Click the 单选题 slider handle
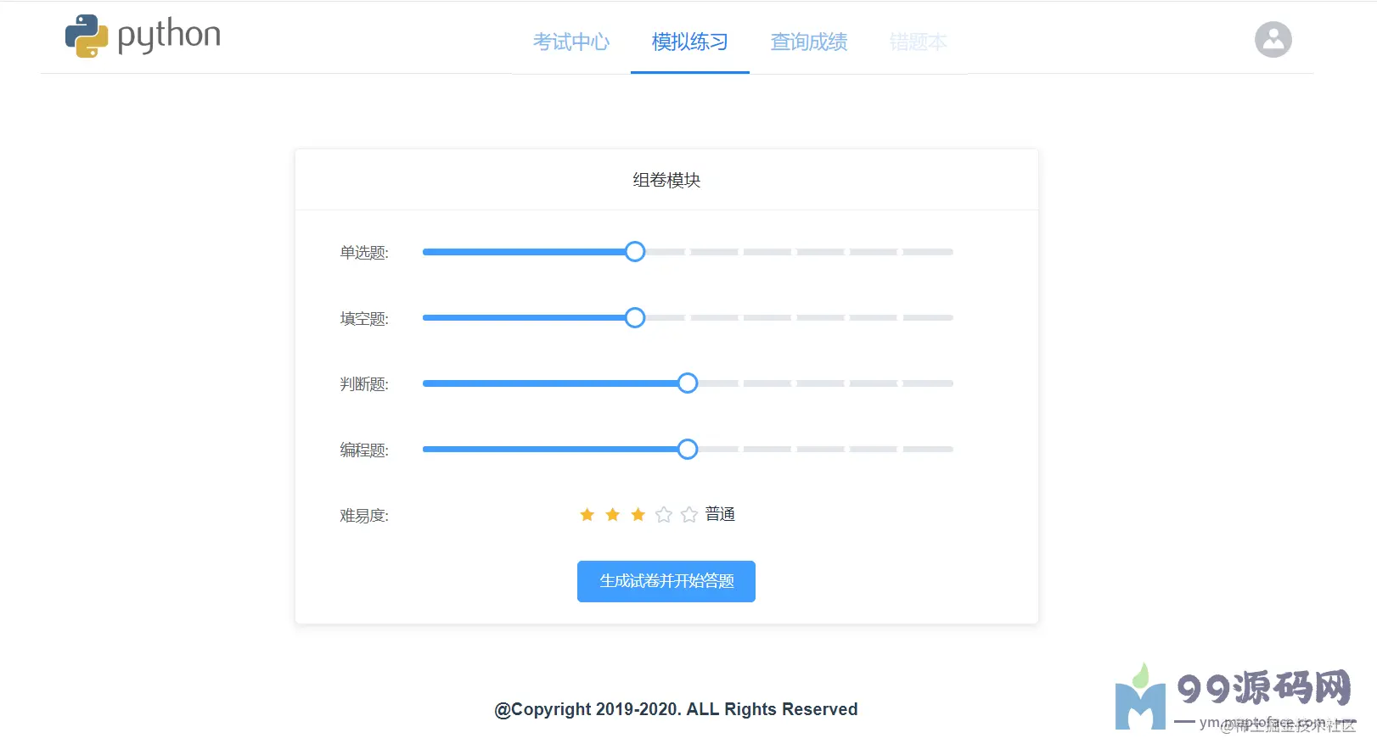 (x=635, y=252)
